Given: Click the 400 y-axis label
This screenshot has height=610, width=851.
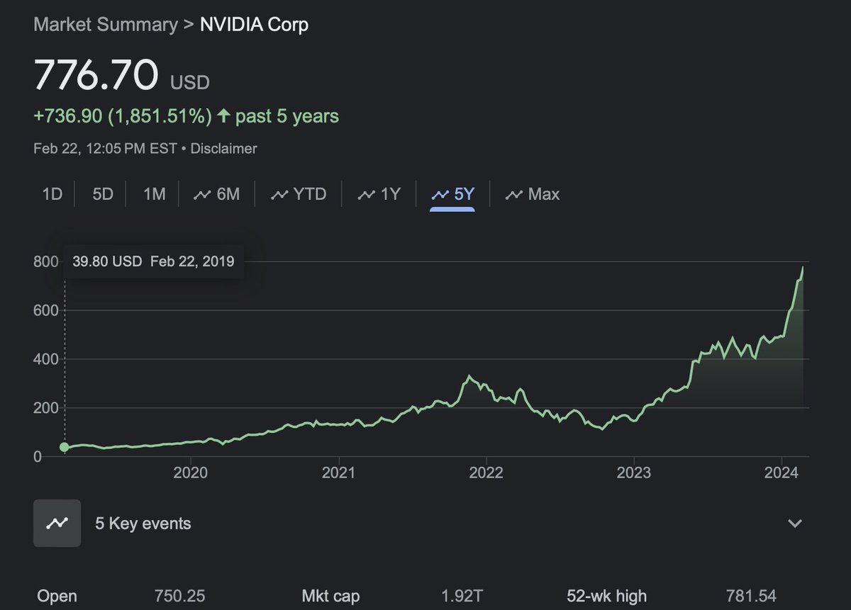Looking at the screenshot, I should click(x=45, y=359).
